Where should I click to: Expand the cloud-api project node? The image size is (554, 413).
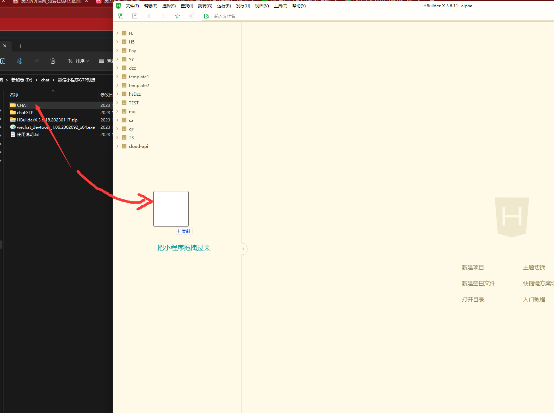pyautogui.click(x=117, y=146)
